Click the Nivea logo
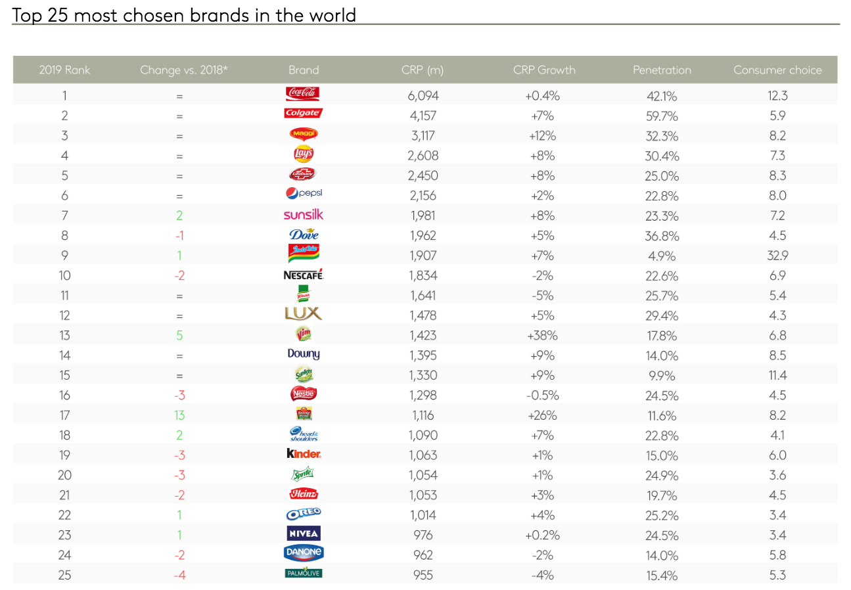Viewport: 851px width, 590px height. (x=304, y=533)
